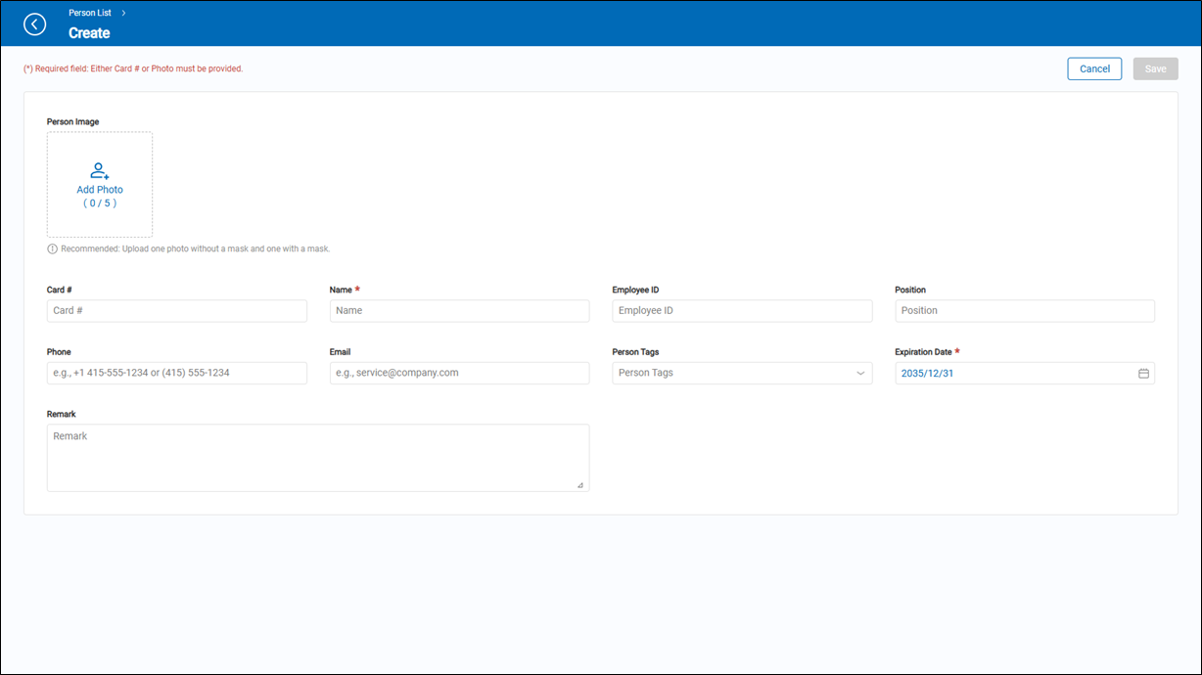Click the breadcrumb chevron after Person List

123,13
